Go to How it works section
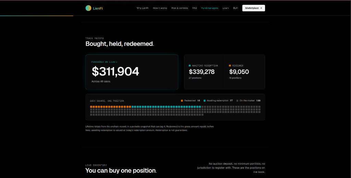The height and width of the screenshot is (178, 351). [x=160, y=8]
